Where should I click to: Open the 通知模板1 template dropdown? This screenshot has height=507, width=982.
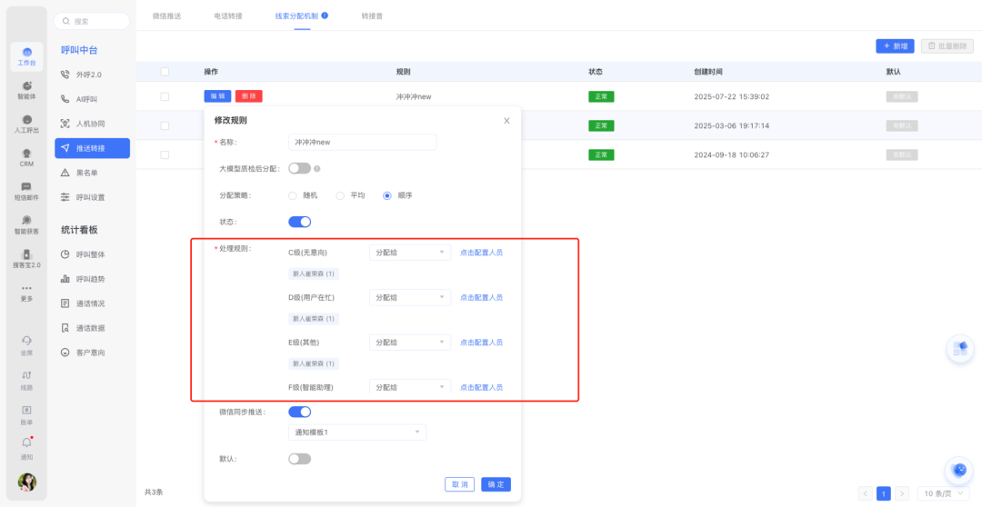[x=356, y=432]
